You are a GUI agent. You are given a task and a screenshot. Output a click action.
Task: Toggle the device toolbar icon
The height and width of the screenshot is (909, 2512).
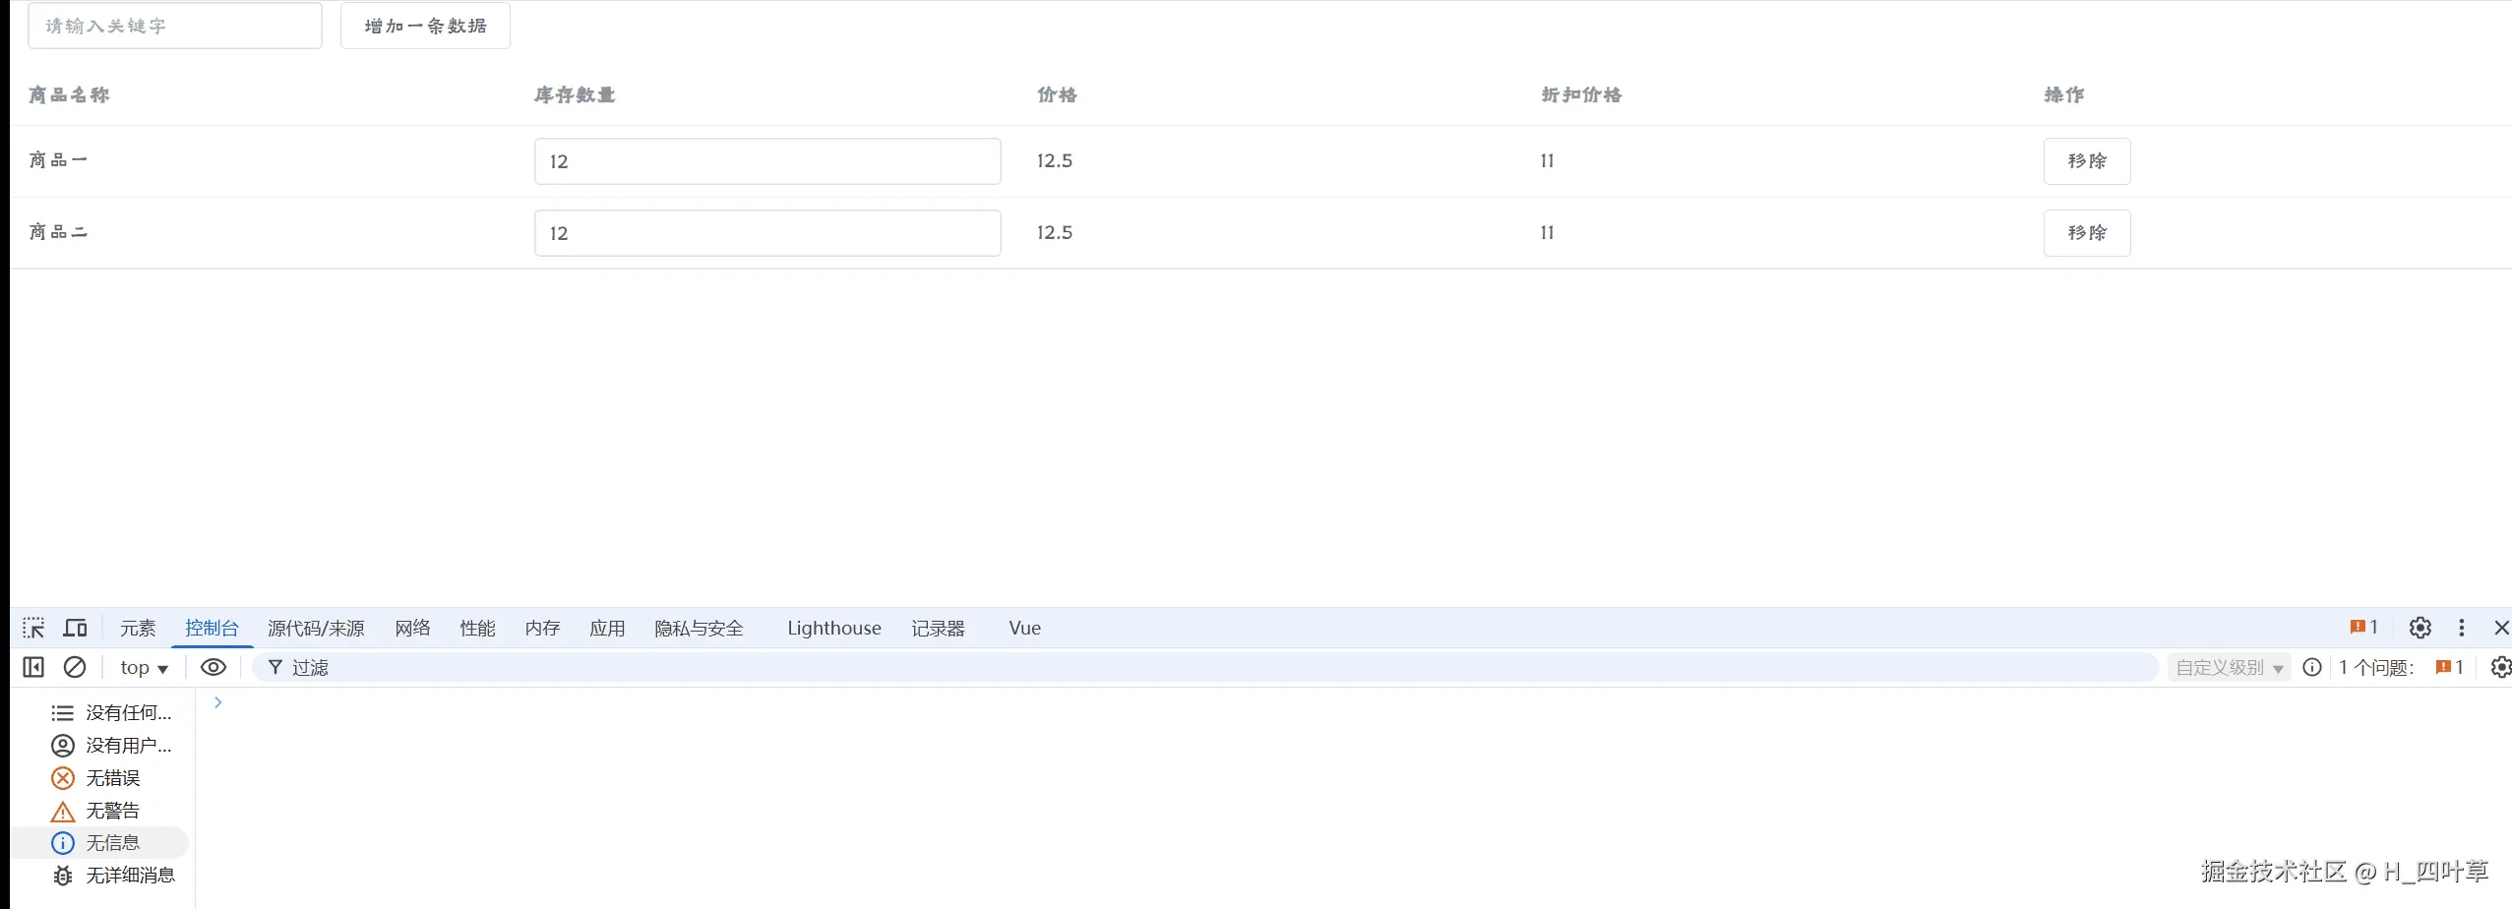click(76, 628)
